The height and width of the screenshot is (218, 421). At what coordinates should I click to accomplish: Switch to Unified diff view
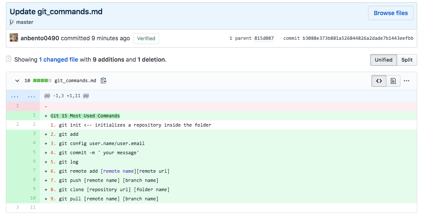click(383, 60)
